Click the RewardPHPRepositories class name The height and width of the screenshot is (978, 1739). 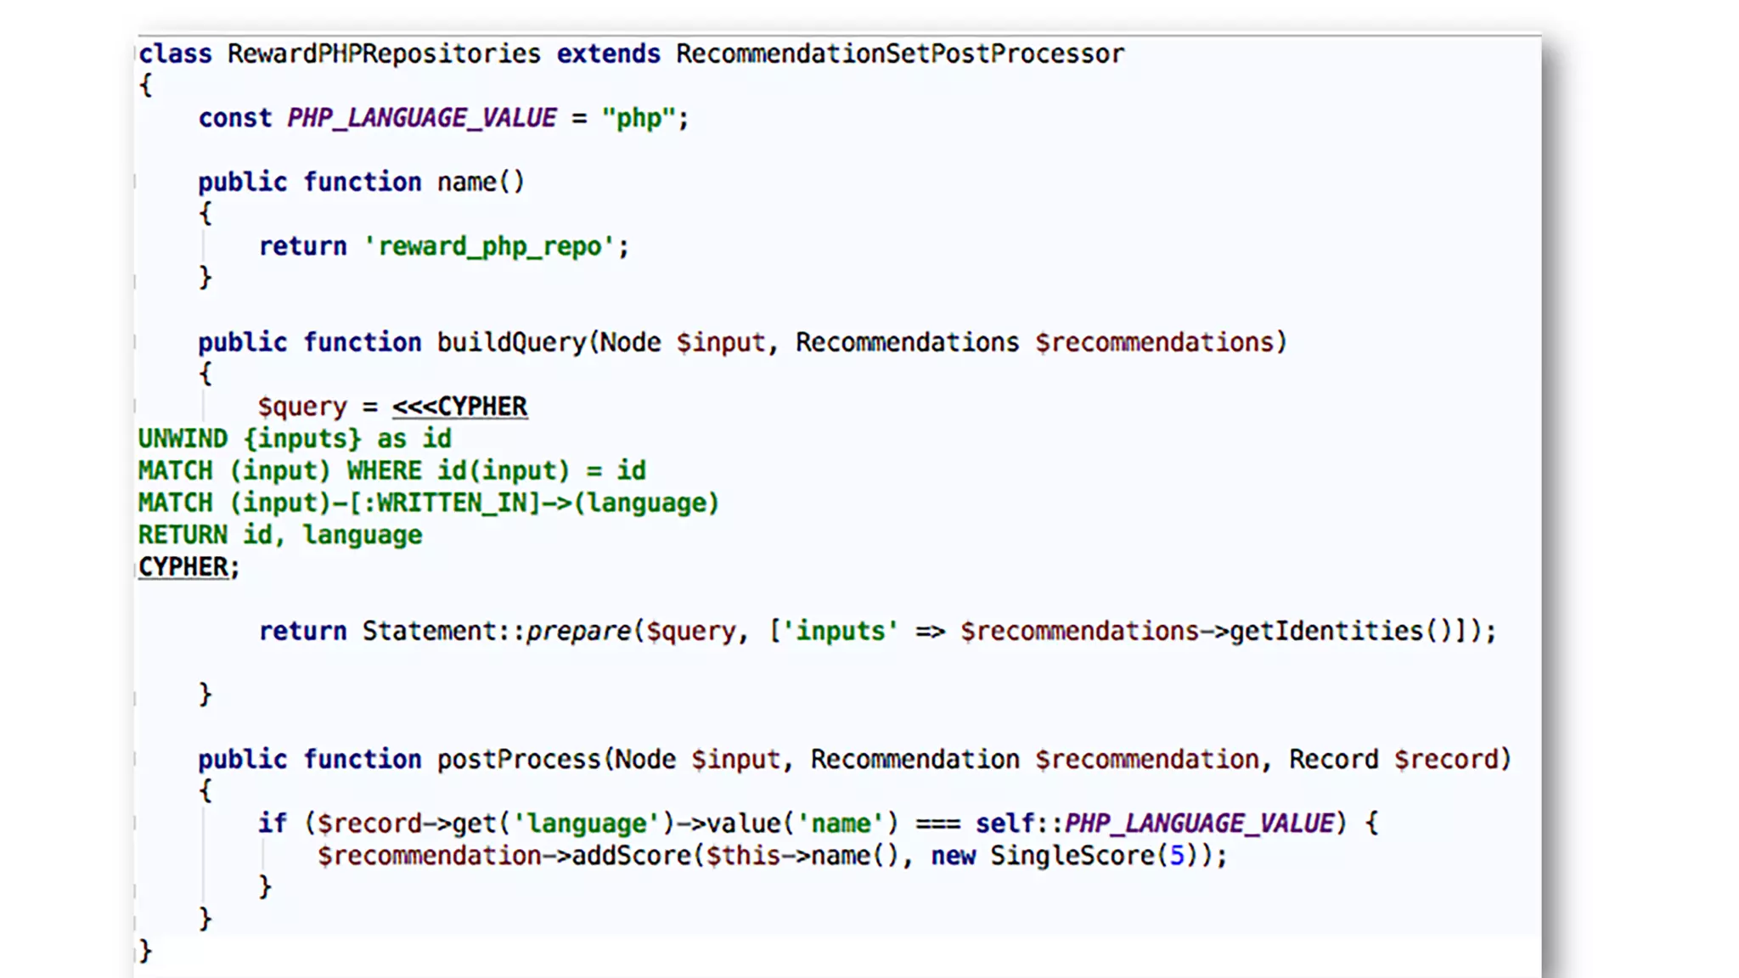coord(383,53)
